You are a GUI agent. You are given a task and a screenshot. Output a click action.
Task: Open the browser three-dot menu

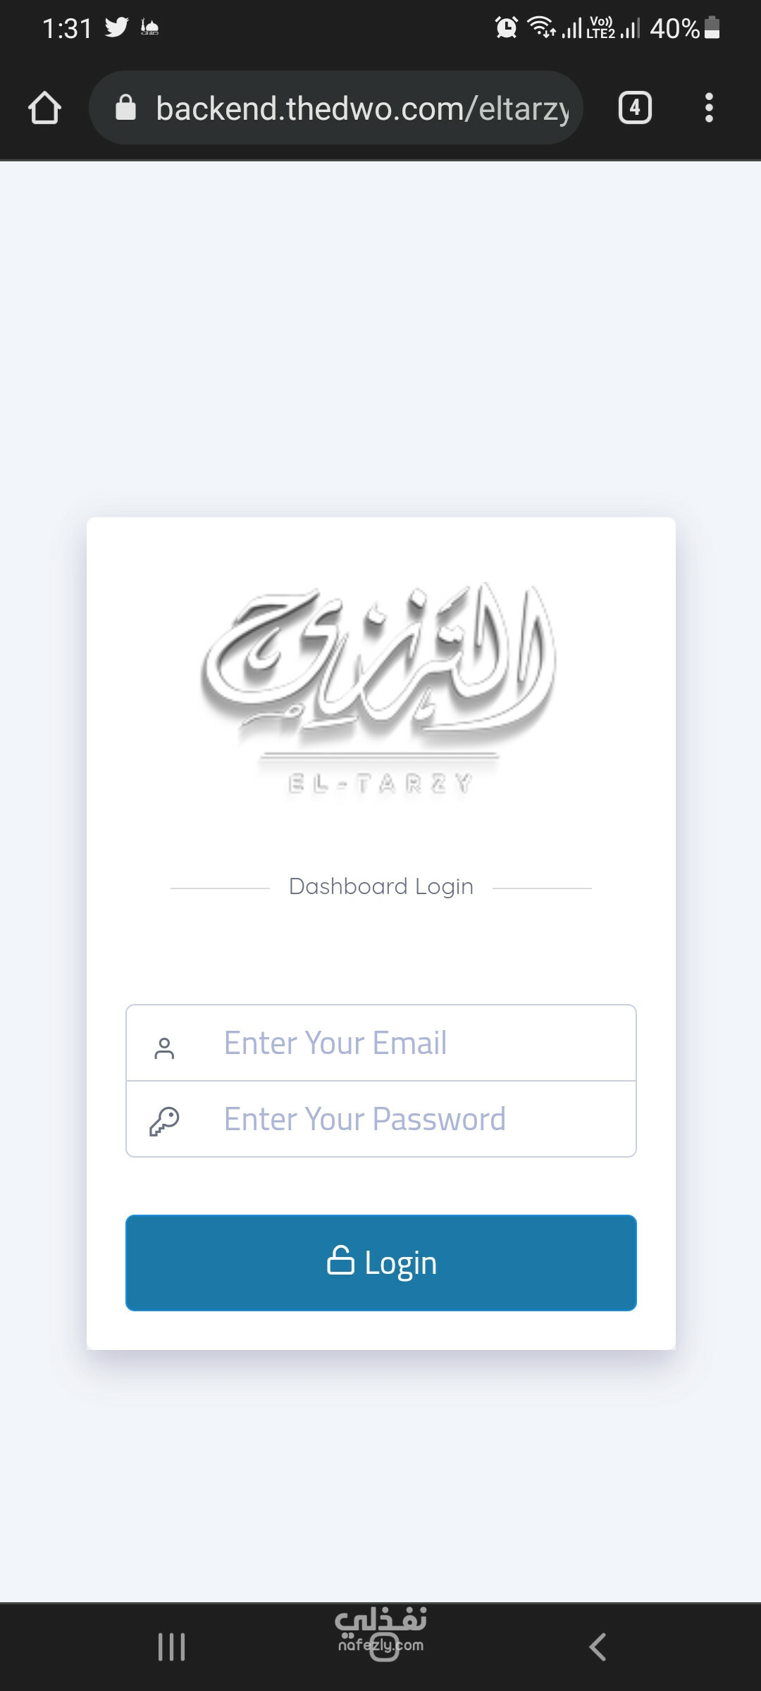pos(709,108)
